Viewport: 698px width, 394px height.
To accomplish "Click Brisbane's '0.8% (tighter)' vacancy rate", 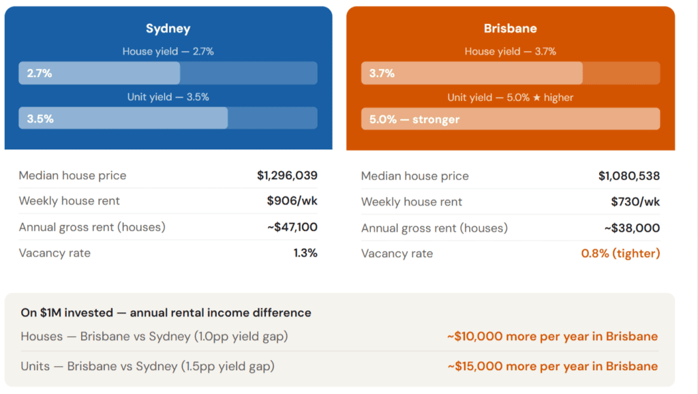I will (620, 254).
